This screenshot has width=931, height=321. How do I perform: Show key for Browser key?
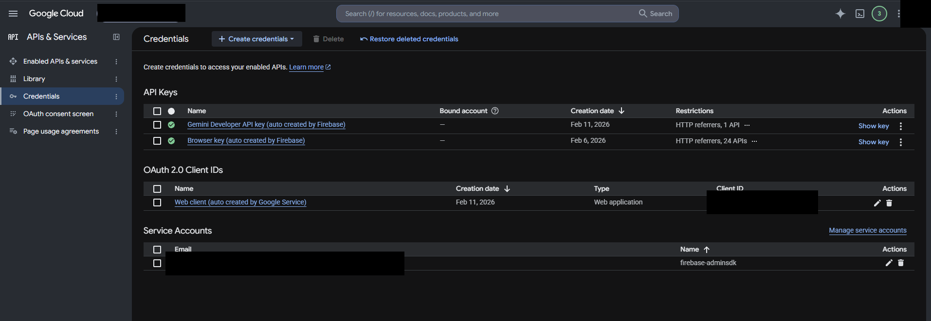coord(874,142)
